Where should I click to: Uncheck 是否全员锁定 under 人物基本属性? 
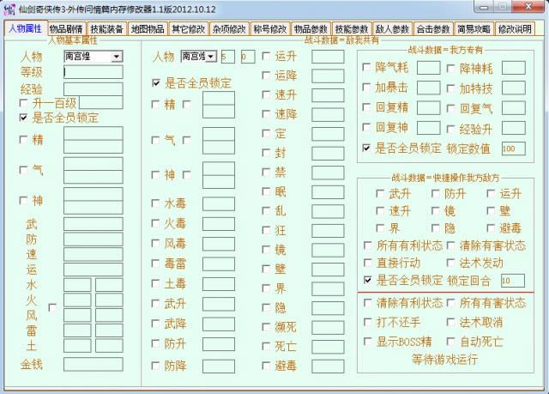pos(23,118)
